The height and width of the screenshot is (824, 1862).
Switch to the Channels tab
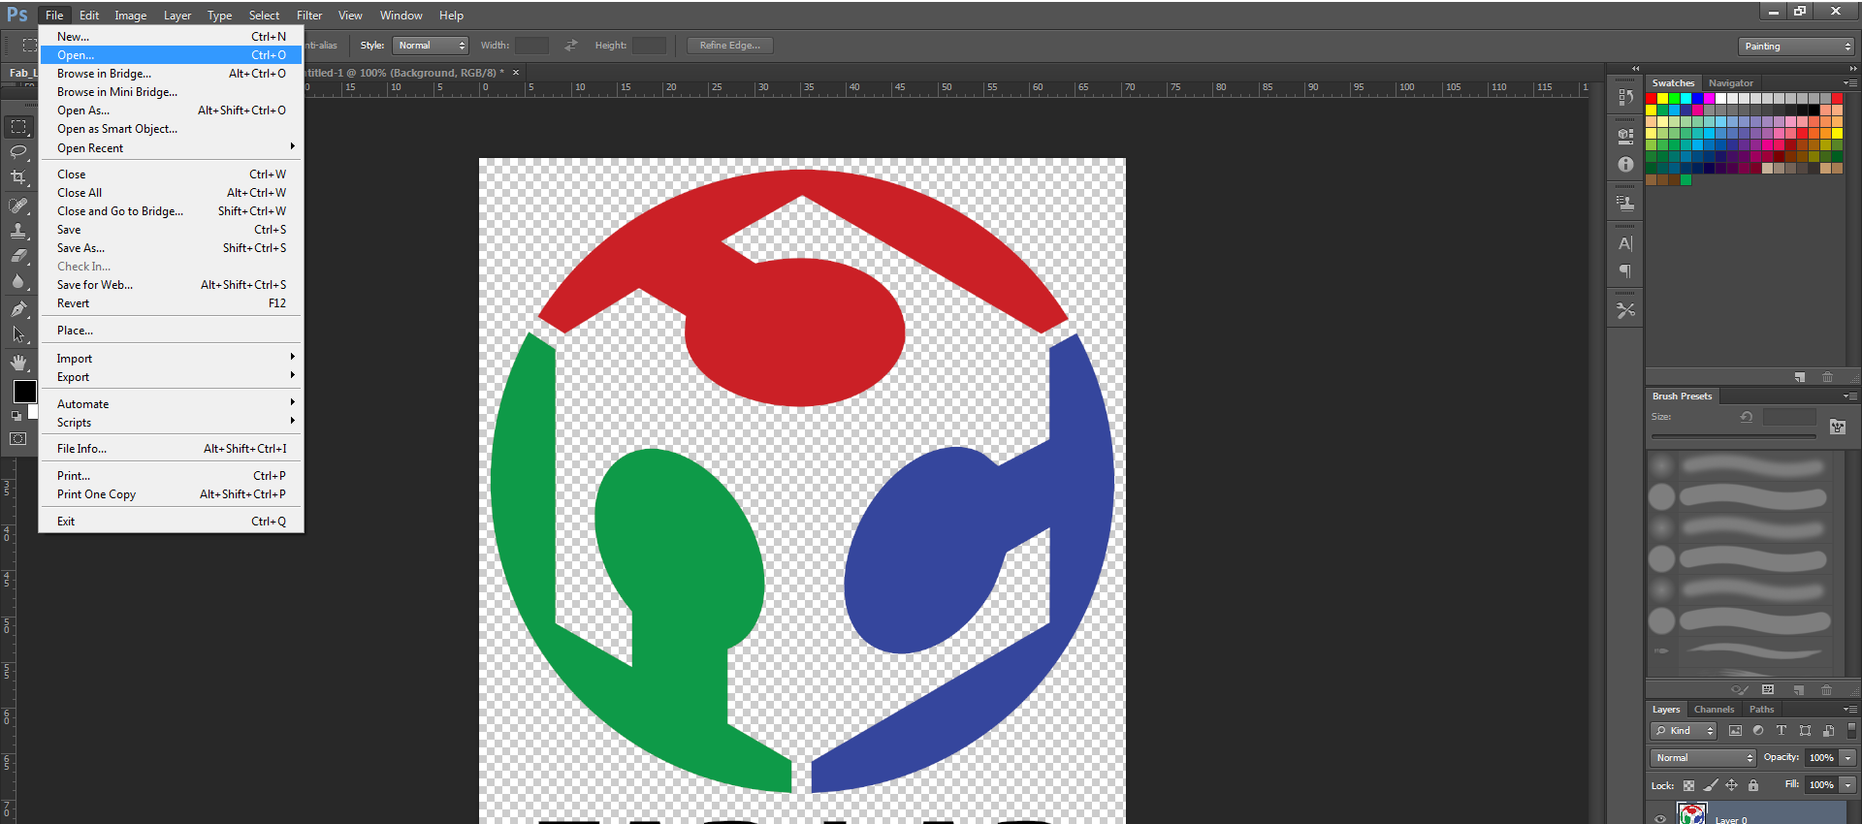[1714, 710]
